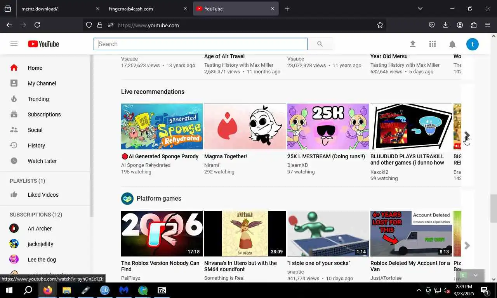This screenshot has height=298, width=497.
Task: Open My Channel in sidebar
Action: [42, 83]
